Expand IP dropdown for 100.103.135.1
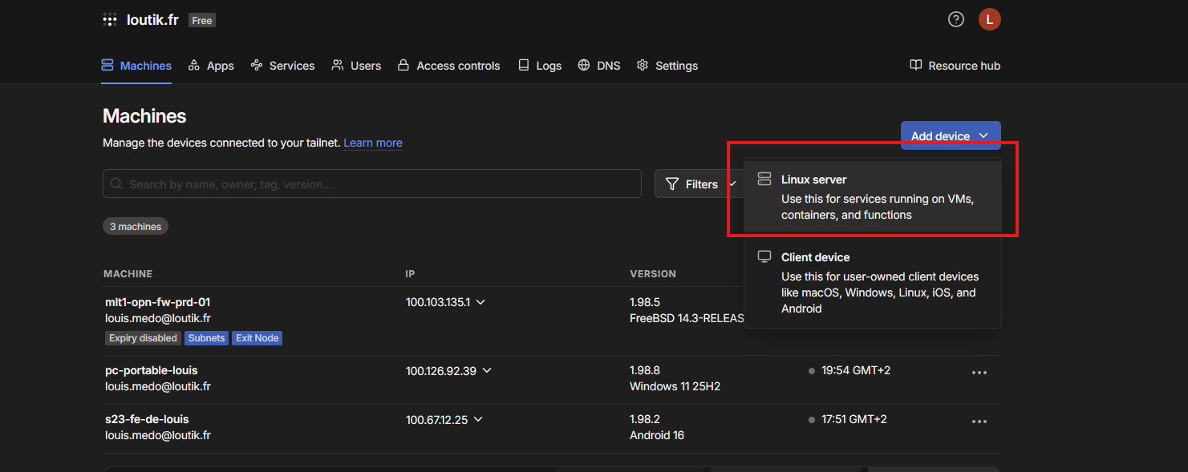The height and width of the screenshot is (472, 1188). 480,302
